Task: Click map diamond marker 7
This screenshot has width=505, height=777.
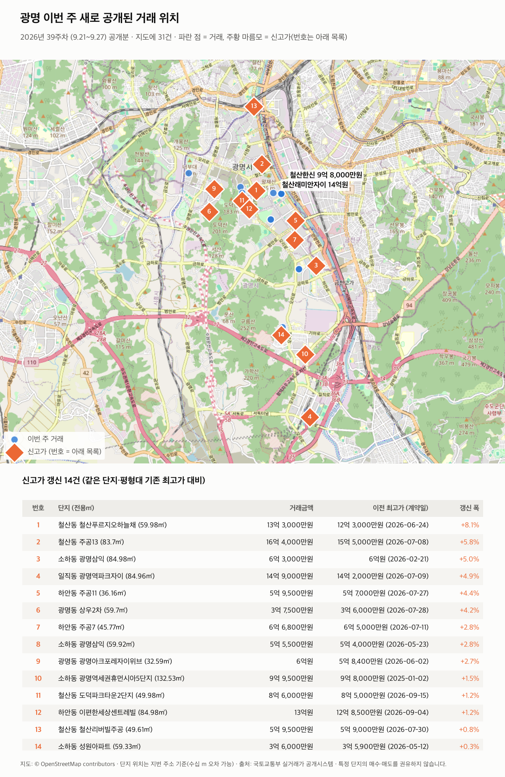Action: pos(295,239)
